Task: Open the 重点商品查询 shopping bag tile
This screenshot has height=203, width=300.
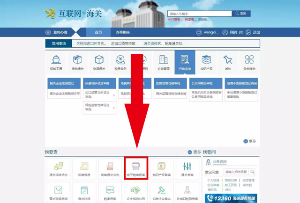Action: click(58, 193)
